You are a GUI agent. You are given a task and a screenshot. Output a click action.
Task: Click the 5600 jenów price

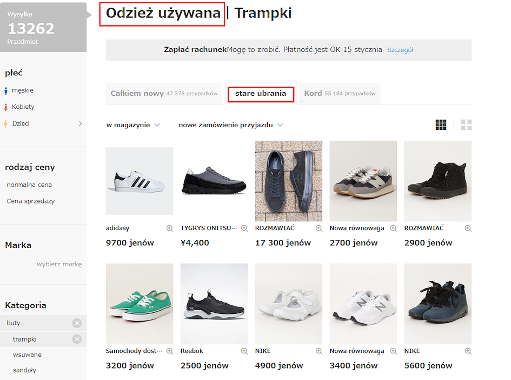pos(428,365)
